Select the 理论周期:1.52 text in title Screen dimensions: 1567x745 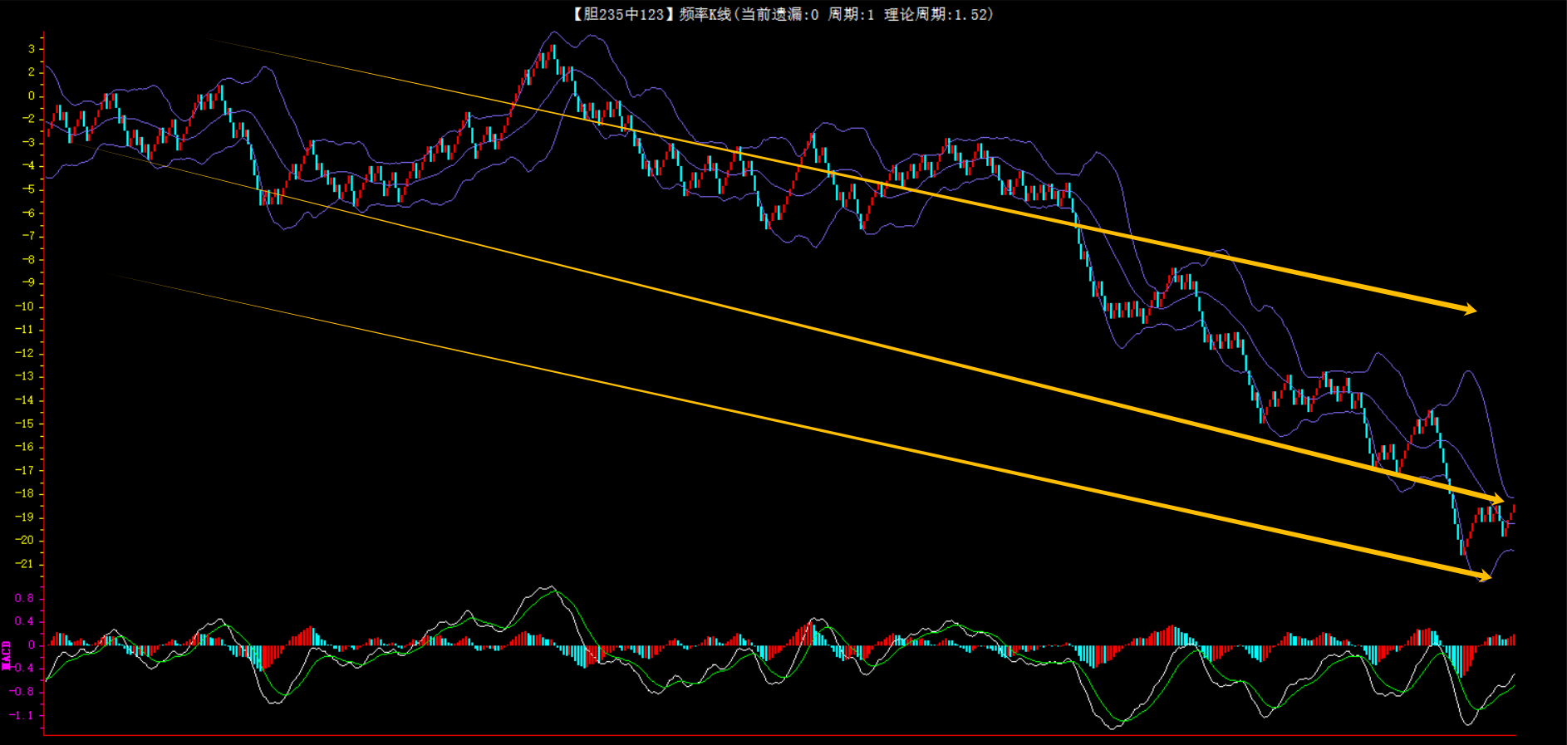click(937, 14)
